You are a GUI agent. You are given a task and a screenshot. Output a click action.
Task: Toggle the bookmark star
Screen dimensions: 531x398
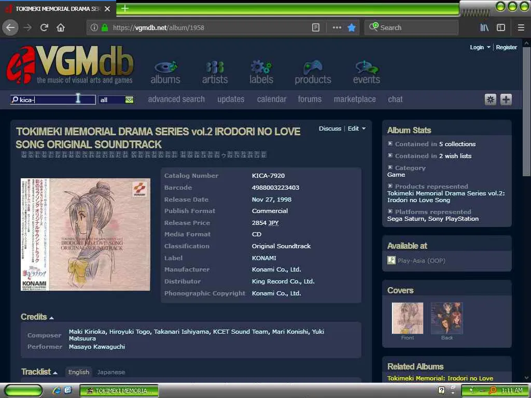[352, 28]
